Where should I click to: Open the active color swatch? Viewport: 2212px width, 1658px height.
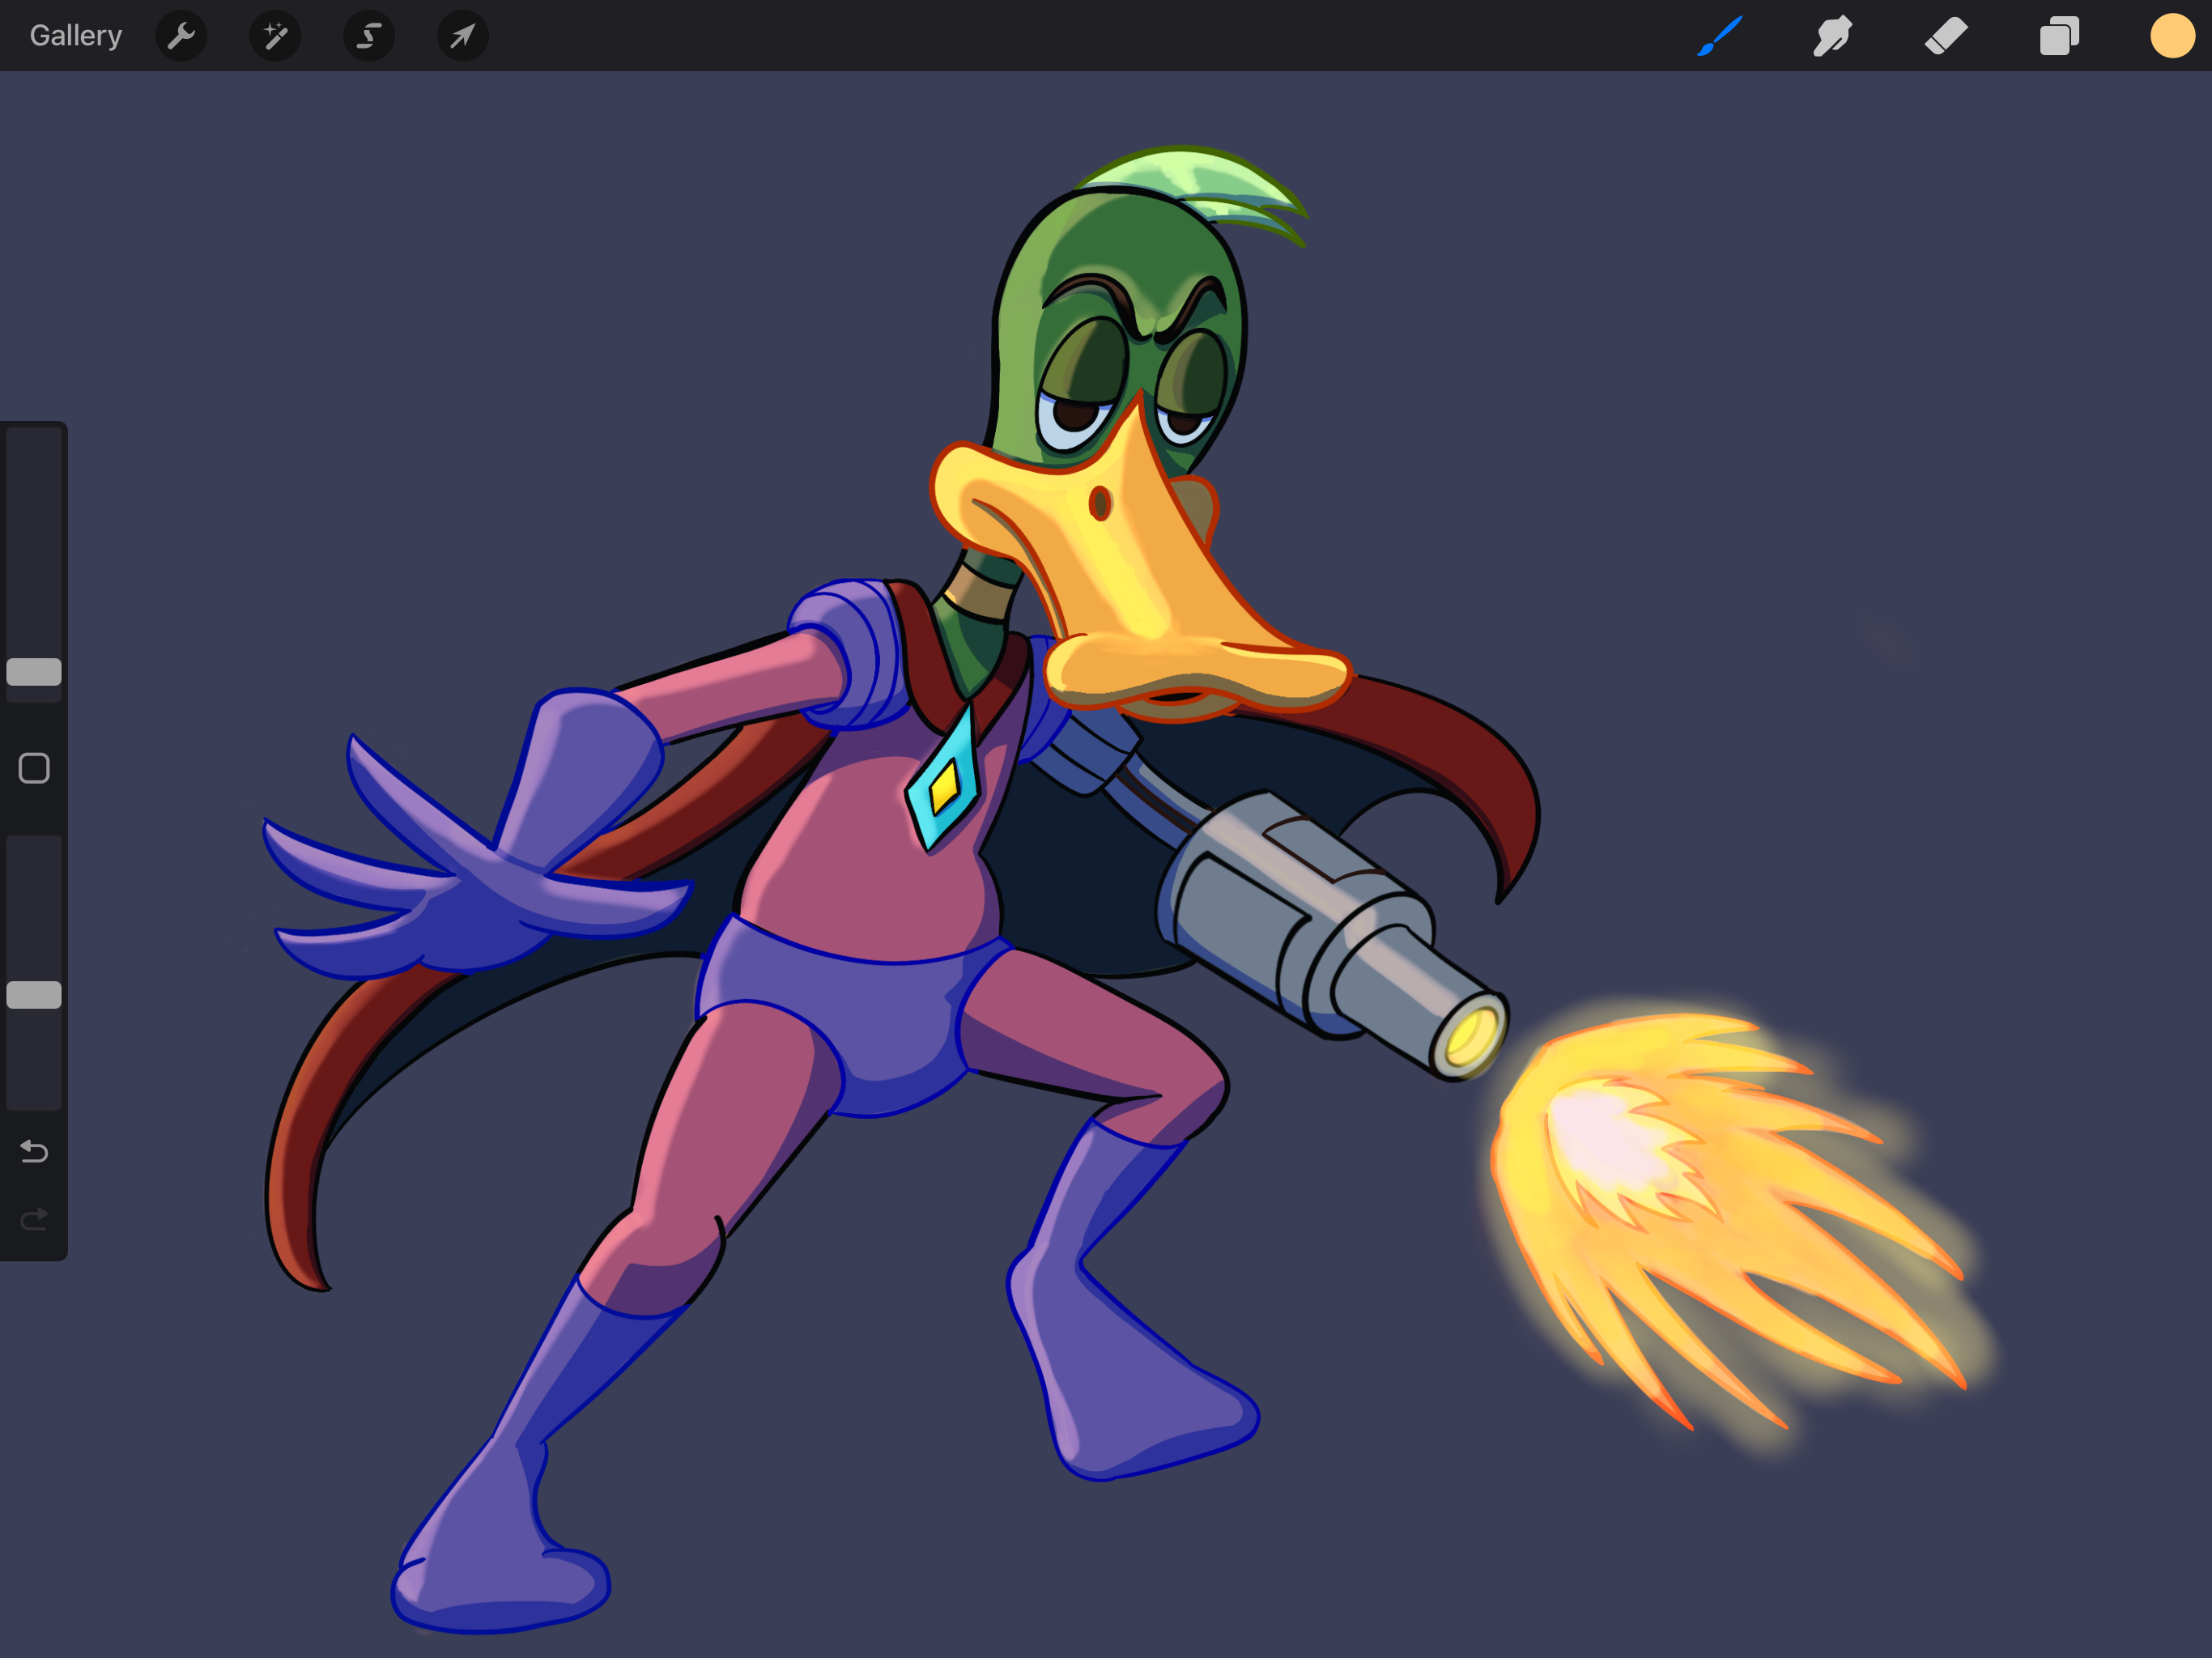(2172, 36)
